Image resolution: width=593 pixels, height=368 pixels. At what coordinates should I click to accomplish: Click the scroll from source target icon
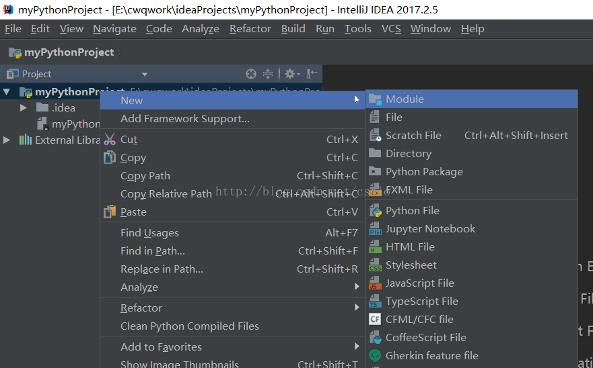[x=251, y=74]
